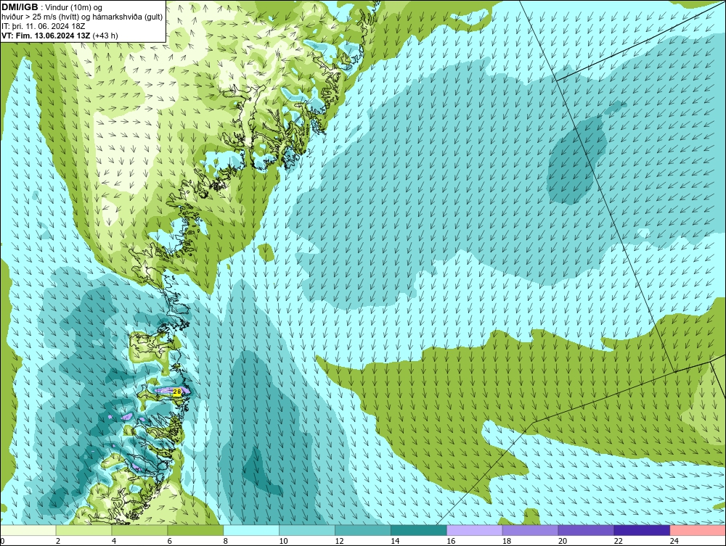Click the pink legend swatch above 24 m/s
Image resolution: width=726 pixels, height=546 pixels.
coord(698,530)
